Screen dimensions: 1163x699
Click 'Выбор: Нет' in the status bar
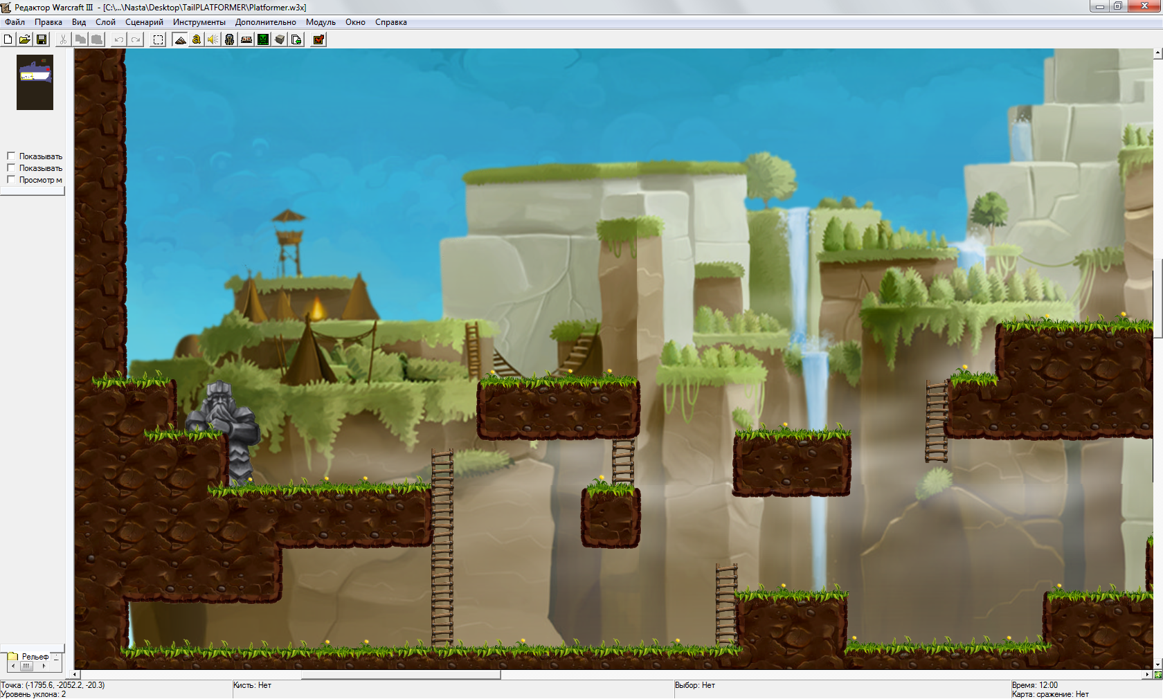[695, 685]
